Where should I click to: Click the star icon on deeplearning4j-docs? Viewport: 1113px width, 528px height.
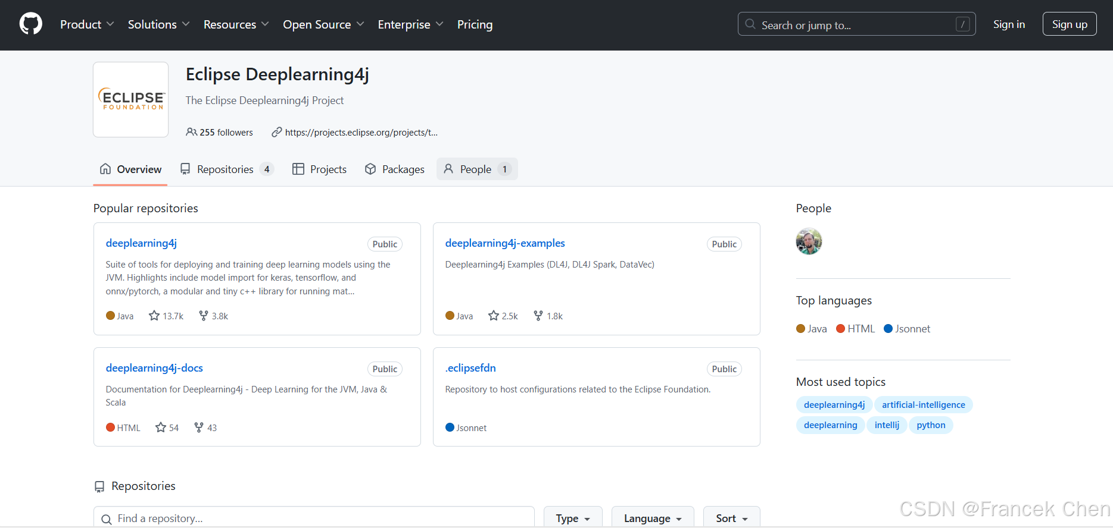(x=161, y=428)
